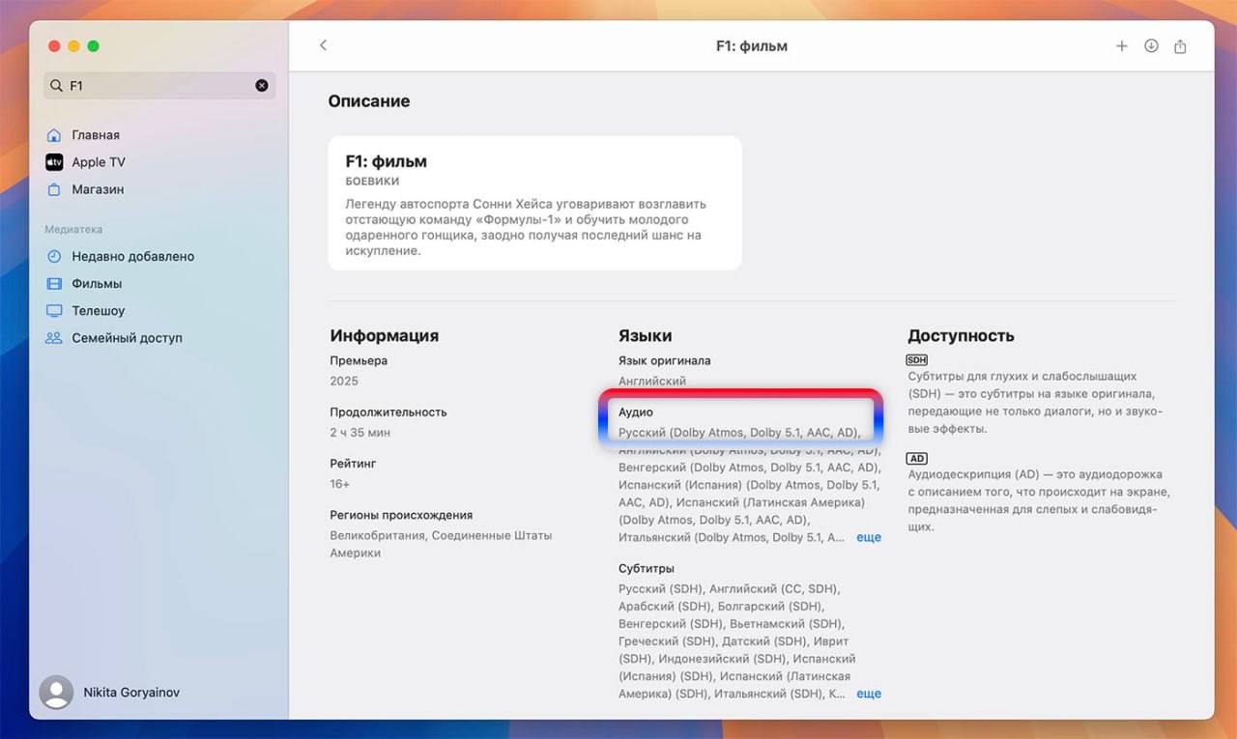This screenshot has height=739, width=1237.
Task: Add F1 to library with plus icon
Action: coord(1121,45)
